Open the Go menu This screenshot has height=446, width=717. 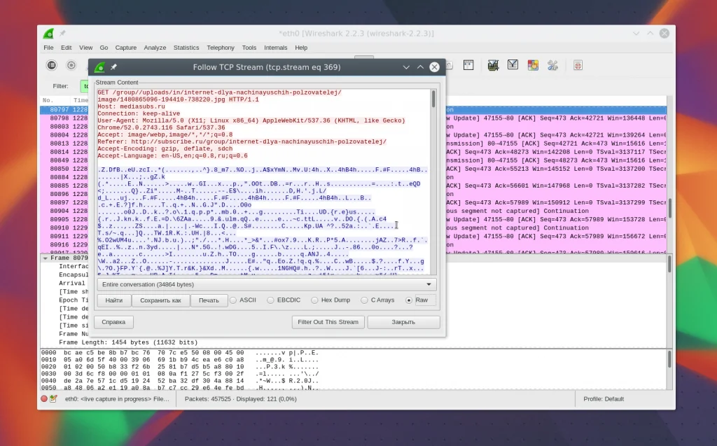[104, 48]
